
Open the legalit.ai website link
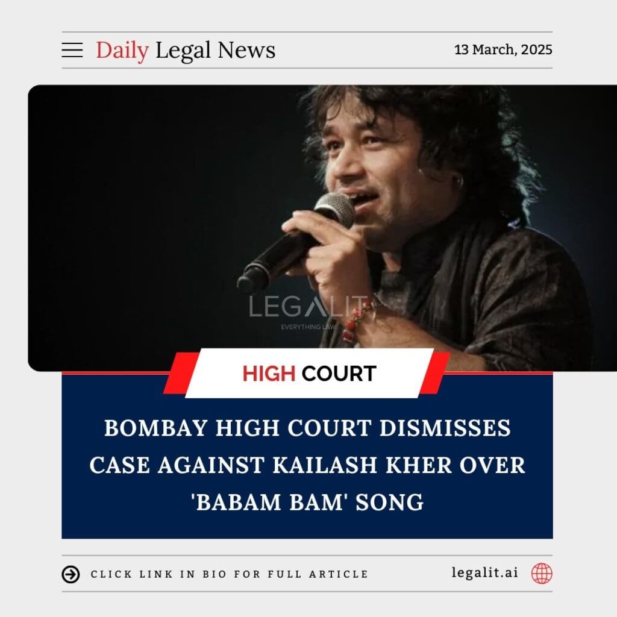tap(485, 572)
